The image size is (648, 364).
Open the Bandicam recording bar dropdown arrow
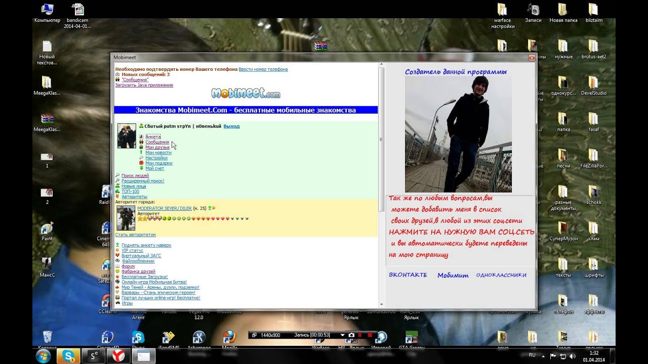tap(342, 335)
